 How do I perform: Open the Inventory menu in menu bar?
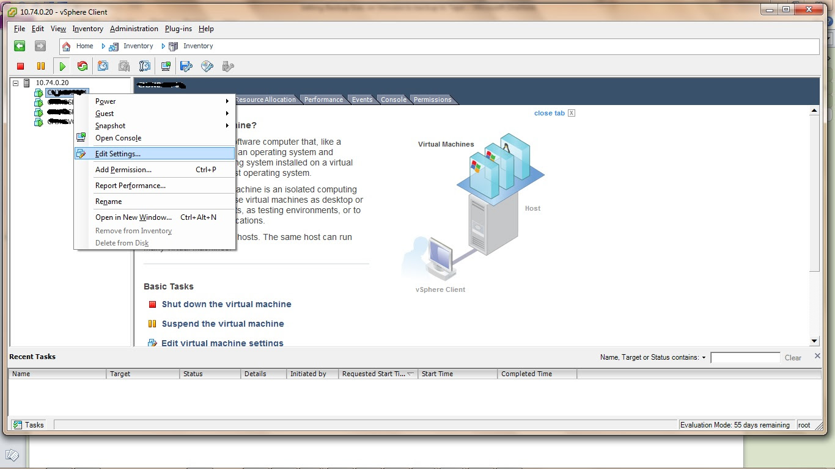point(87,29)
